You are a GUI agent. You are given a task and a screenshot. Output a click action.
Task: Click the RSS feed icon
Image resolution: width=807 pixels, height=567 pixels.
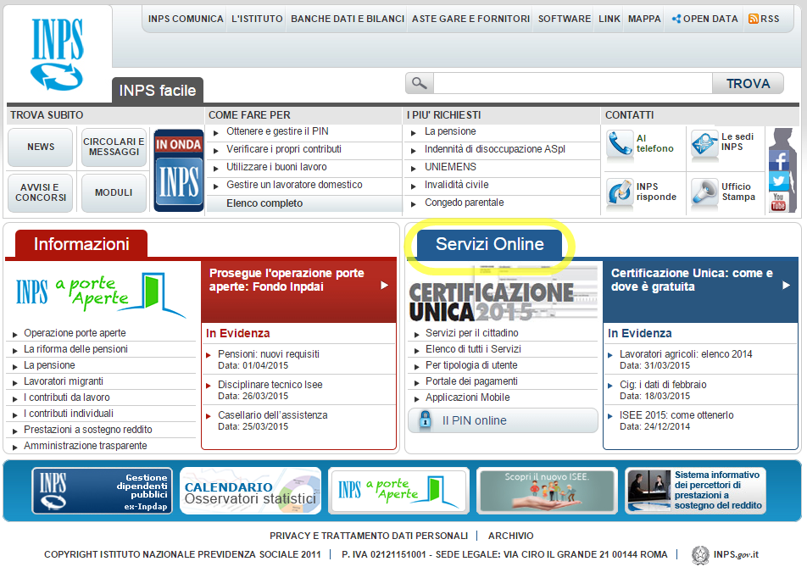753,19
